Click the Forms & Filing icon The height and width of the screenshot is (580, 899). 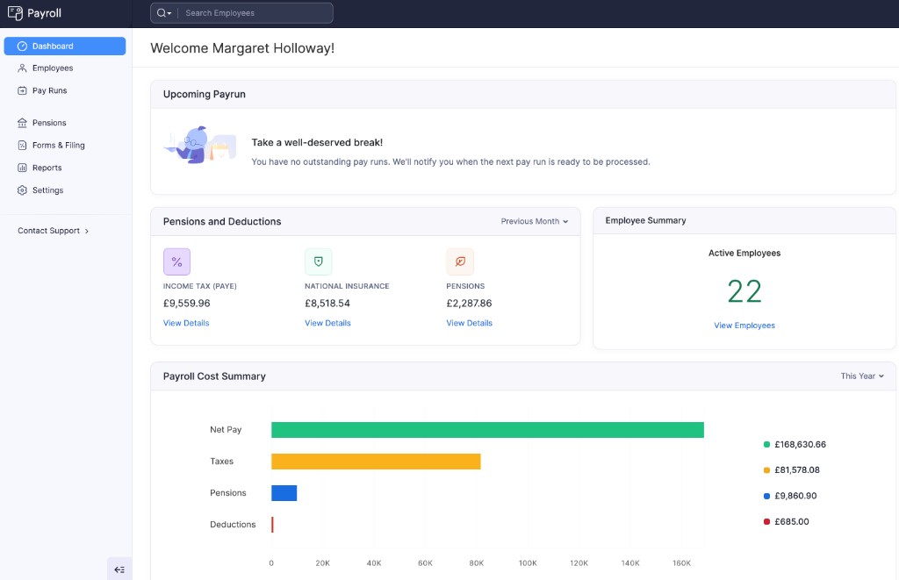click(x=22, y=145)
